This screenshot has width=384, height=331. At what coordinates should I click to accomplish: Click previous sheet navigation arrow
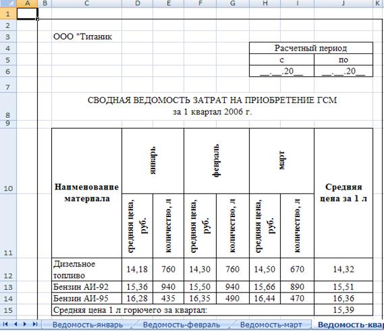16,324
